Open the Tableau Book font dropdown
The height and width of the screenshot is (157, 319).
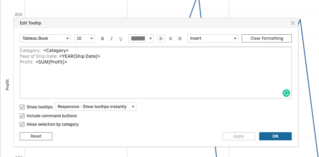[x=45, y=38]
